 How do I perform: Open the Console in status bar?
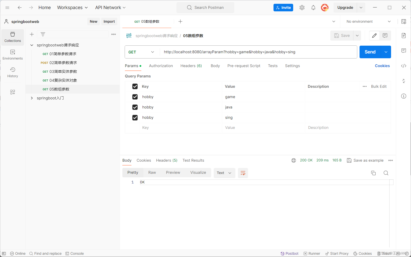(75, 253)
